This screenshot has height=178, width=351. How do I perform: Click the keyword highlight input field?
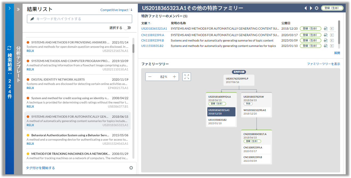click(x=79, y=19)
